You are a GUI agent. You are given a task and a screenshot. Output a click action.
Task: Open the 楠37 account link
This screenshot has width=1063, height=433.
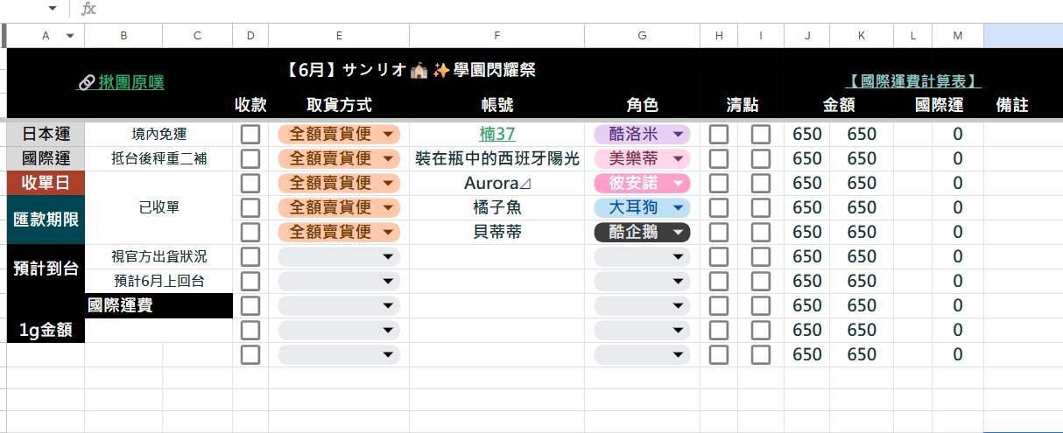[497, 134]
